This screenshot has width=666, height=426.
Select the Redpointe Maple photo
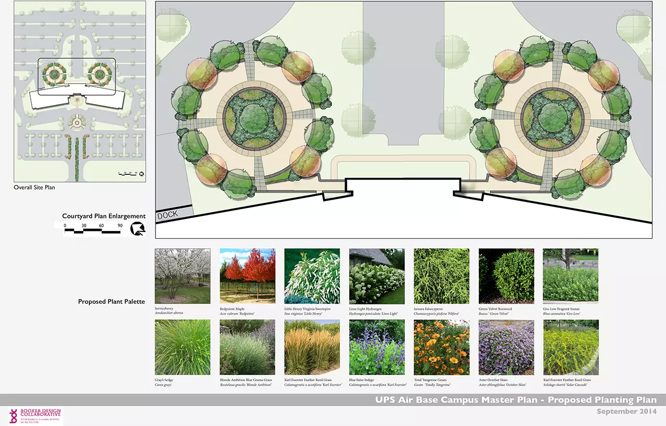pos(247,276)
